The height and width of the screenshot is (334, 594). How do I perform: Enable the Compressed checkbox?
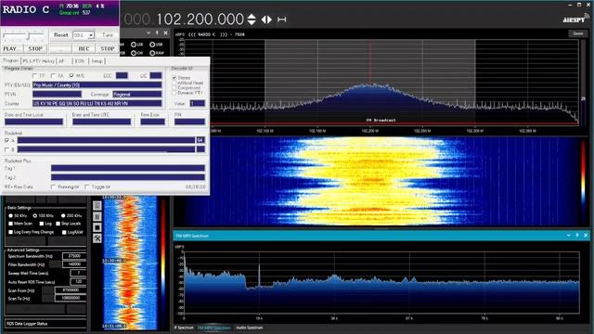coord(174,87)
